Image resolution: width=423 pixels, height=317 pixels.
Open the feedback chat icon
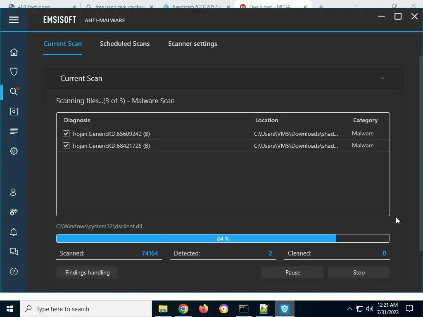pos(14,251)
